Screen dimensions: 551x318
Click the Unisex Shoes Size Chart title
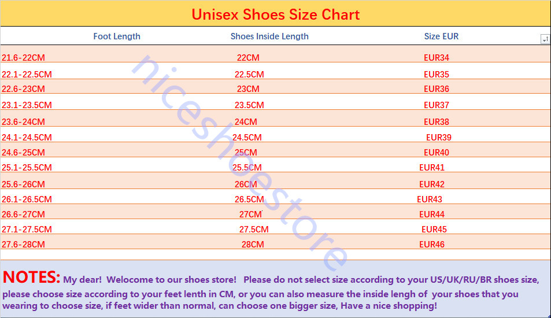click(x=275, y=14)
